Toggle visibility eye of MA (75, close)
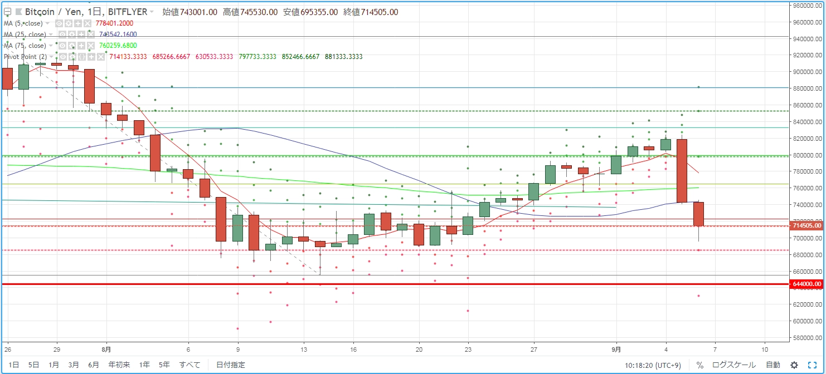Image resolution: width=826 pixels, height=374 pixels. click(62, 46)
